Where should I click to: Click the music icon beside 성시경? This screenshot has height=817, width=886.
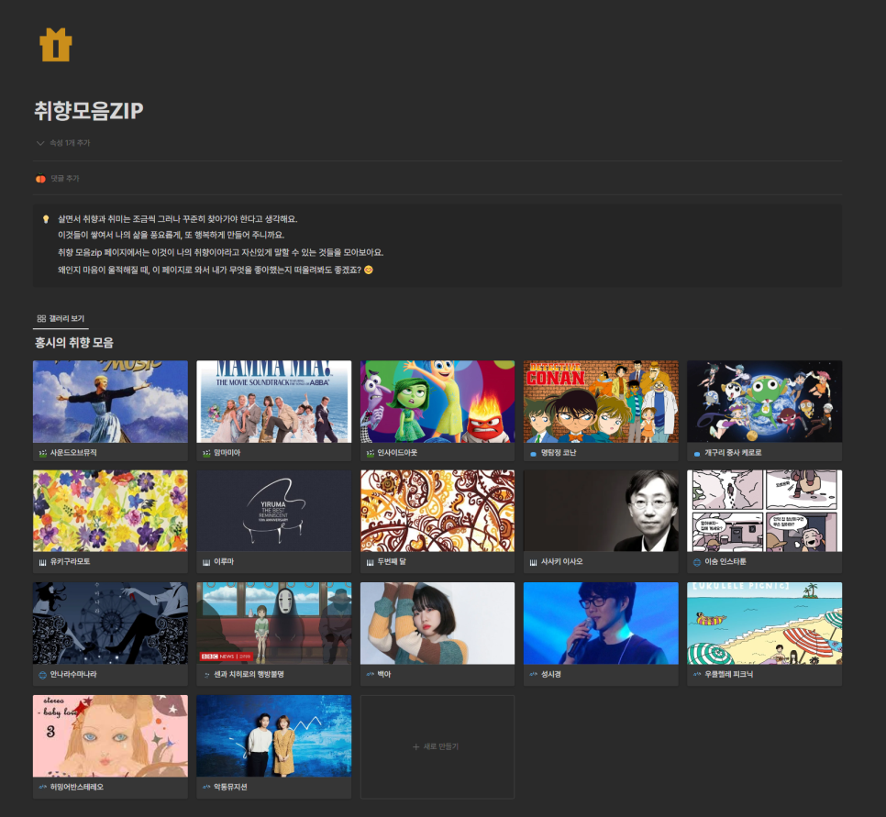pos(534,675)
